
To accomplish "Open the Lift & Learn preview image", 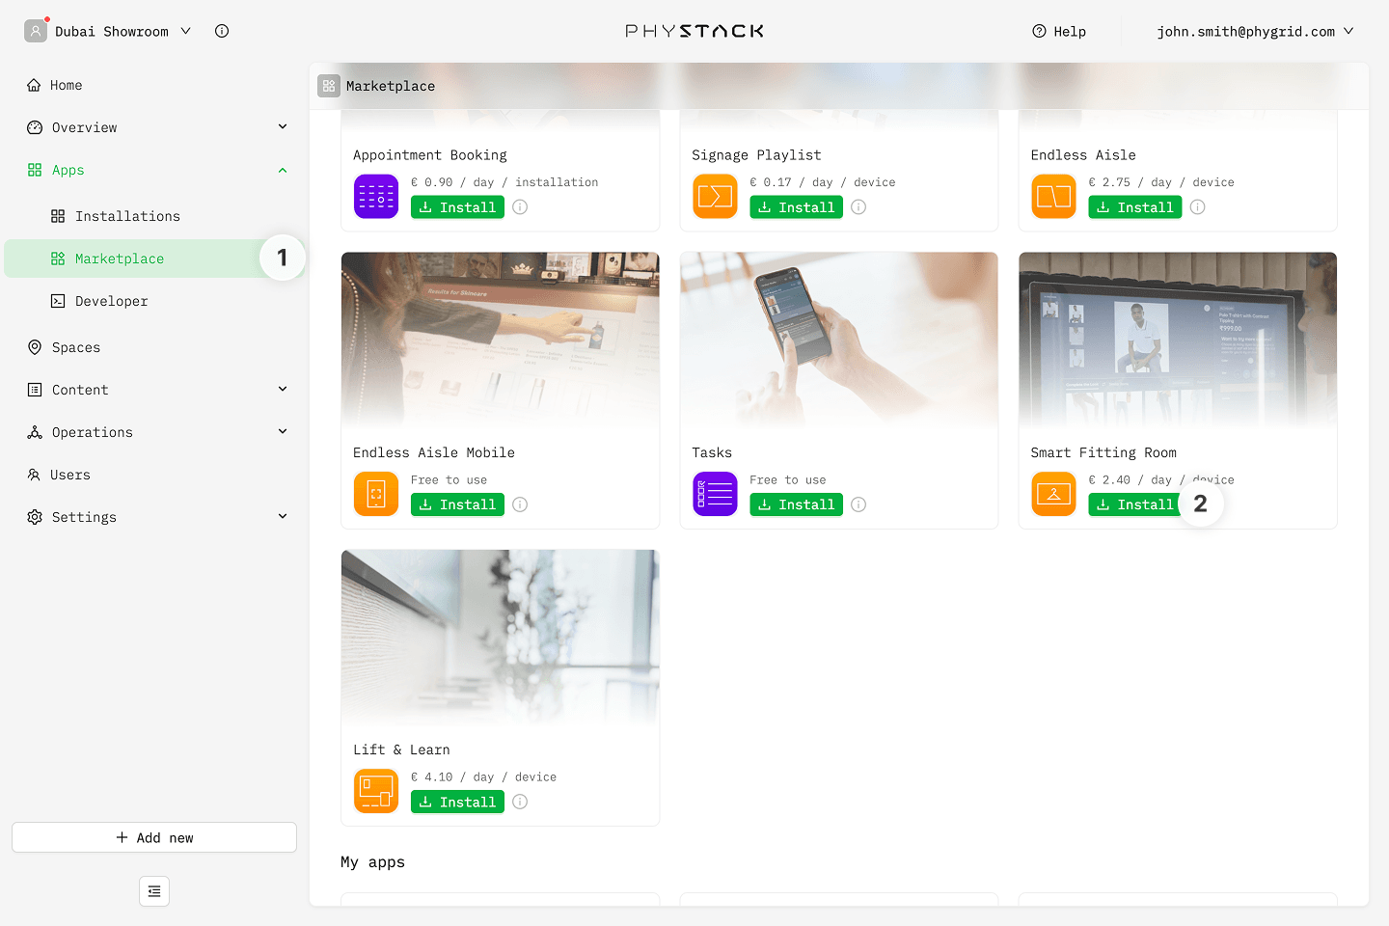I will 501,638.
